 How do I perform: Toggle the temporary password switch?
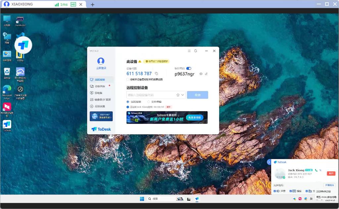click(x=189, y=68)
